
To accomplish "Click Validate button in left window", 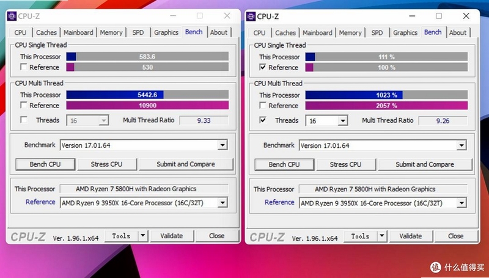I will tap(172, 236).
